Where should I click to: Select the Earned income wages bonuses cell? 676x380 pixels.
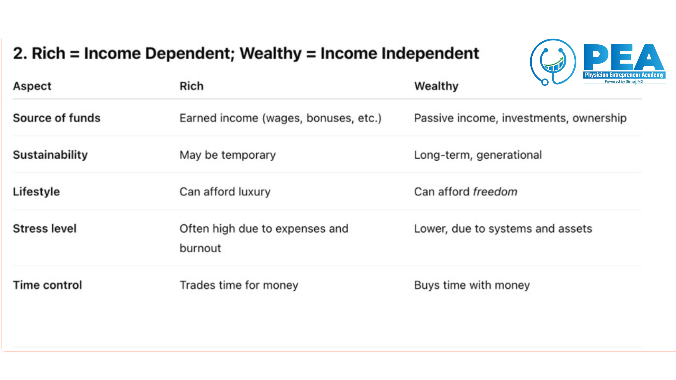coord(281,118)
